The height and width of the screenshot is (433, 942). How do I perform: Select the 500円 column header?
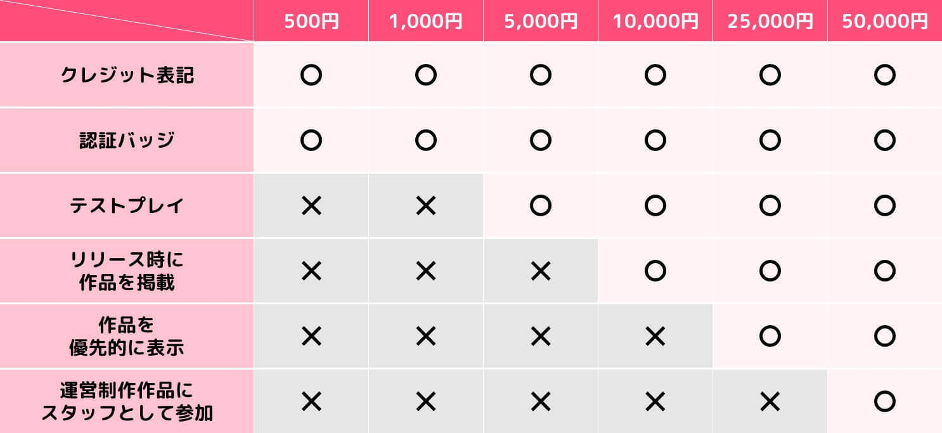(311, 22)
